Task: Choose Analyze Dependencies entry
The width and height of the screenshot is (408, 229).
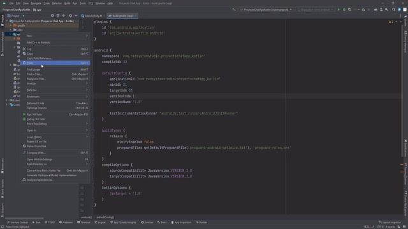Action: [55, 180]
